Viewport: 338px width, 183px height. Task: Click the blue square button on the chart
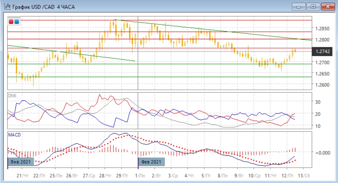16,22
